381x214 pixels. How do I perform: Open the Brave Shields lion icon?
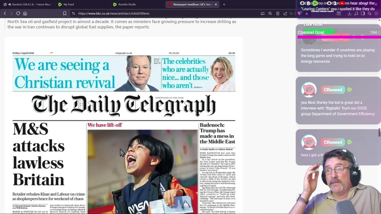tap(299, 13)
